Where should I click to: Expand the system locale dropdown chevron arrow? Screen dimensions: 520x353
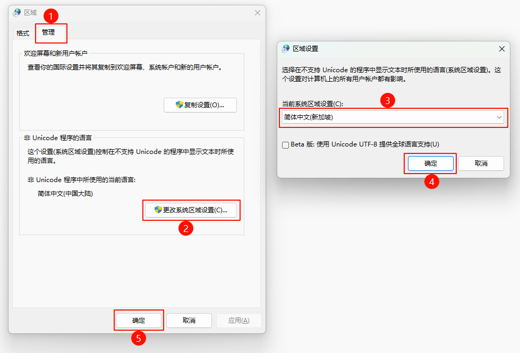[499, 117]
